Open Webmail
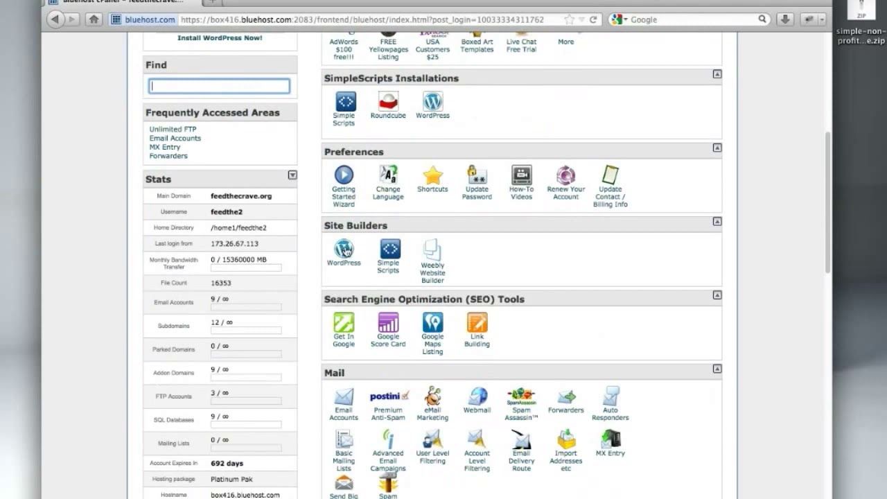Image resolution: width=887 pixels, height=499 pixels. tap(477, 400)
